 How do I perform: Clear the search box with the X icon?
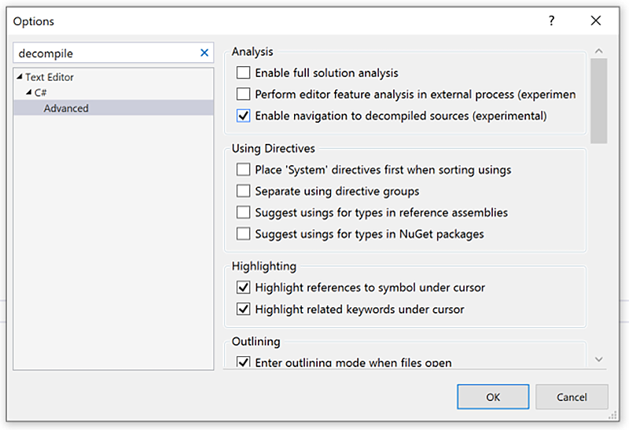[x=204, y=53]
